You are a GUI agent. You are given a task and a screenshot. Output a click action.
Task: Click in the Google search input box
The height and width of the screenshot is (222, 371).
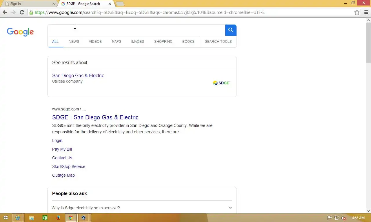point(136,30)
